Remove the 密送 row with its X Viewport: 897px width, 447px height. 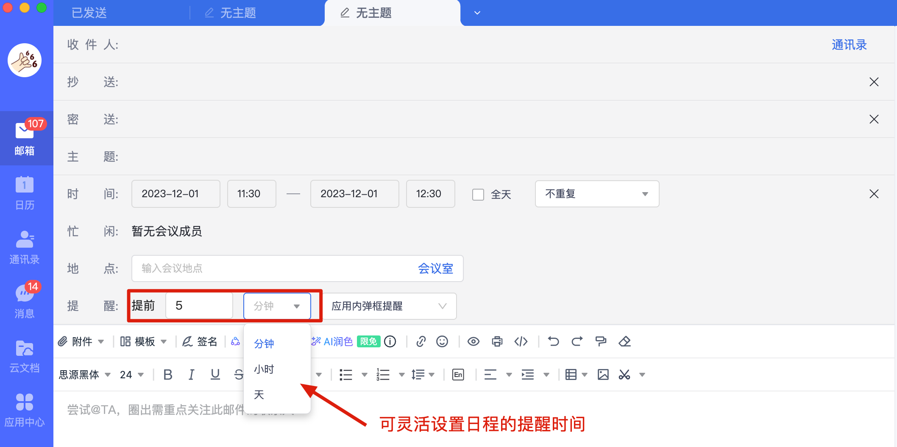[x=874, y=119]
